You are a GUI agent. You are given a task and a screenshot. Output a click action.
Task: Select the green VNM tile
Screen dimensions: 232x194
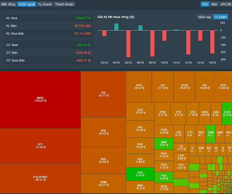pos(211,134)
